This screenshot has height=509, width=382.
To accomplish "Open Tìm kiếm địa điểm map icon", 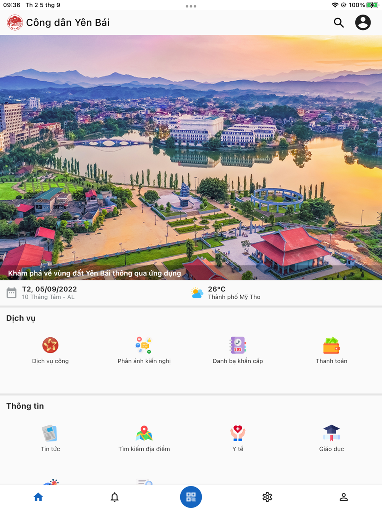I will point(144,433).
